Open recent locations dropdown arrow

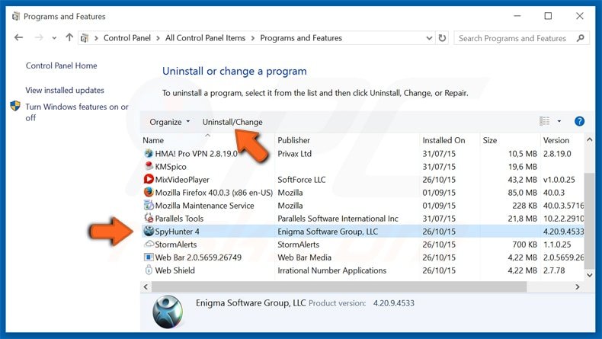click(x=54, y=38)
